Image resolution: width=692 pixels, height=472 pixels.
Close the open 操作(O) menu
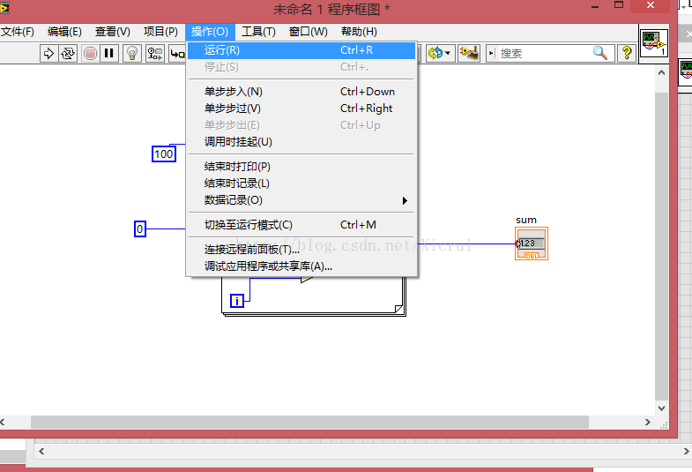tap(210, 32)
